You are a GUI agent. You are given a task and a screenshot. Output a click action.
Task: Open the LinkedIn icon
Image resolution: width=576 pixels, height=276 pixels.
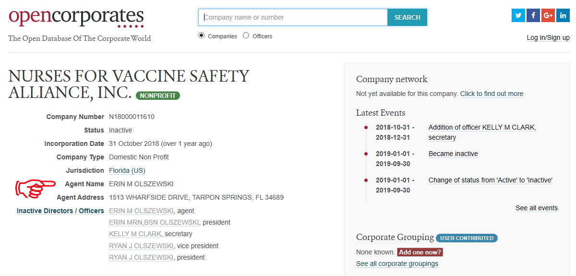[x=563, y=15]
